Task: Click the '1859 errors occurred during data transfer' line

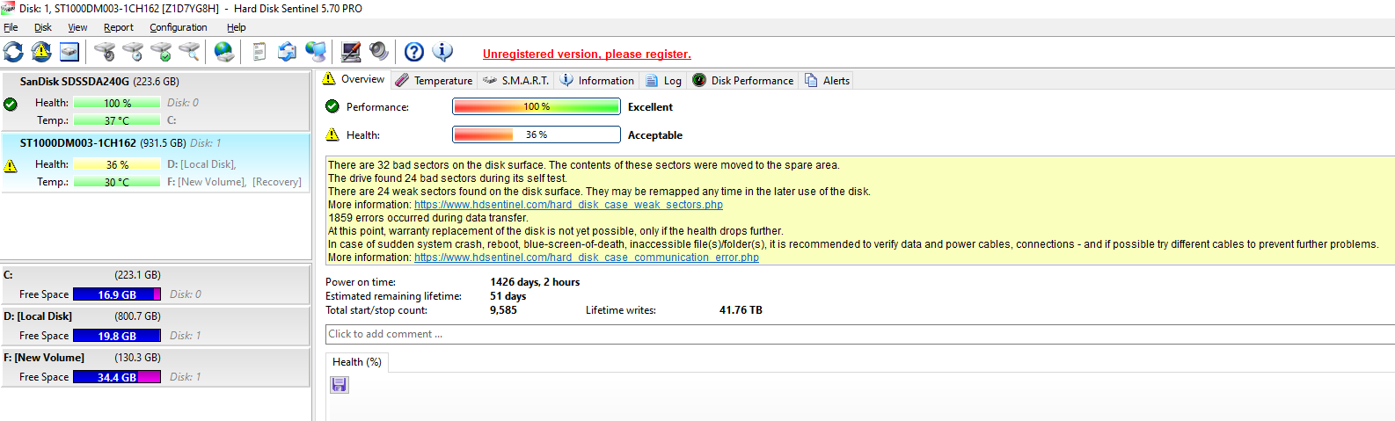Action: click(428, 218)
